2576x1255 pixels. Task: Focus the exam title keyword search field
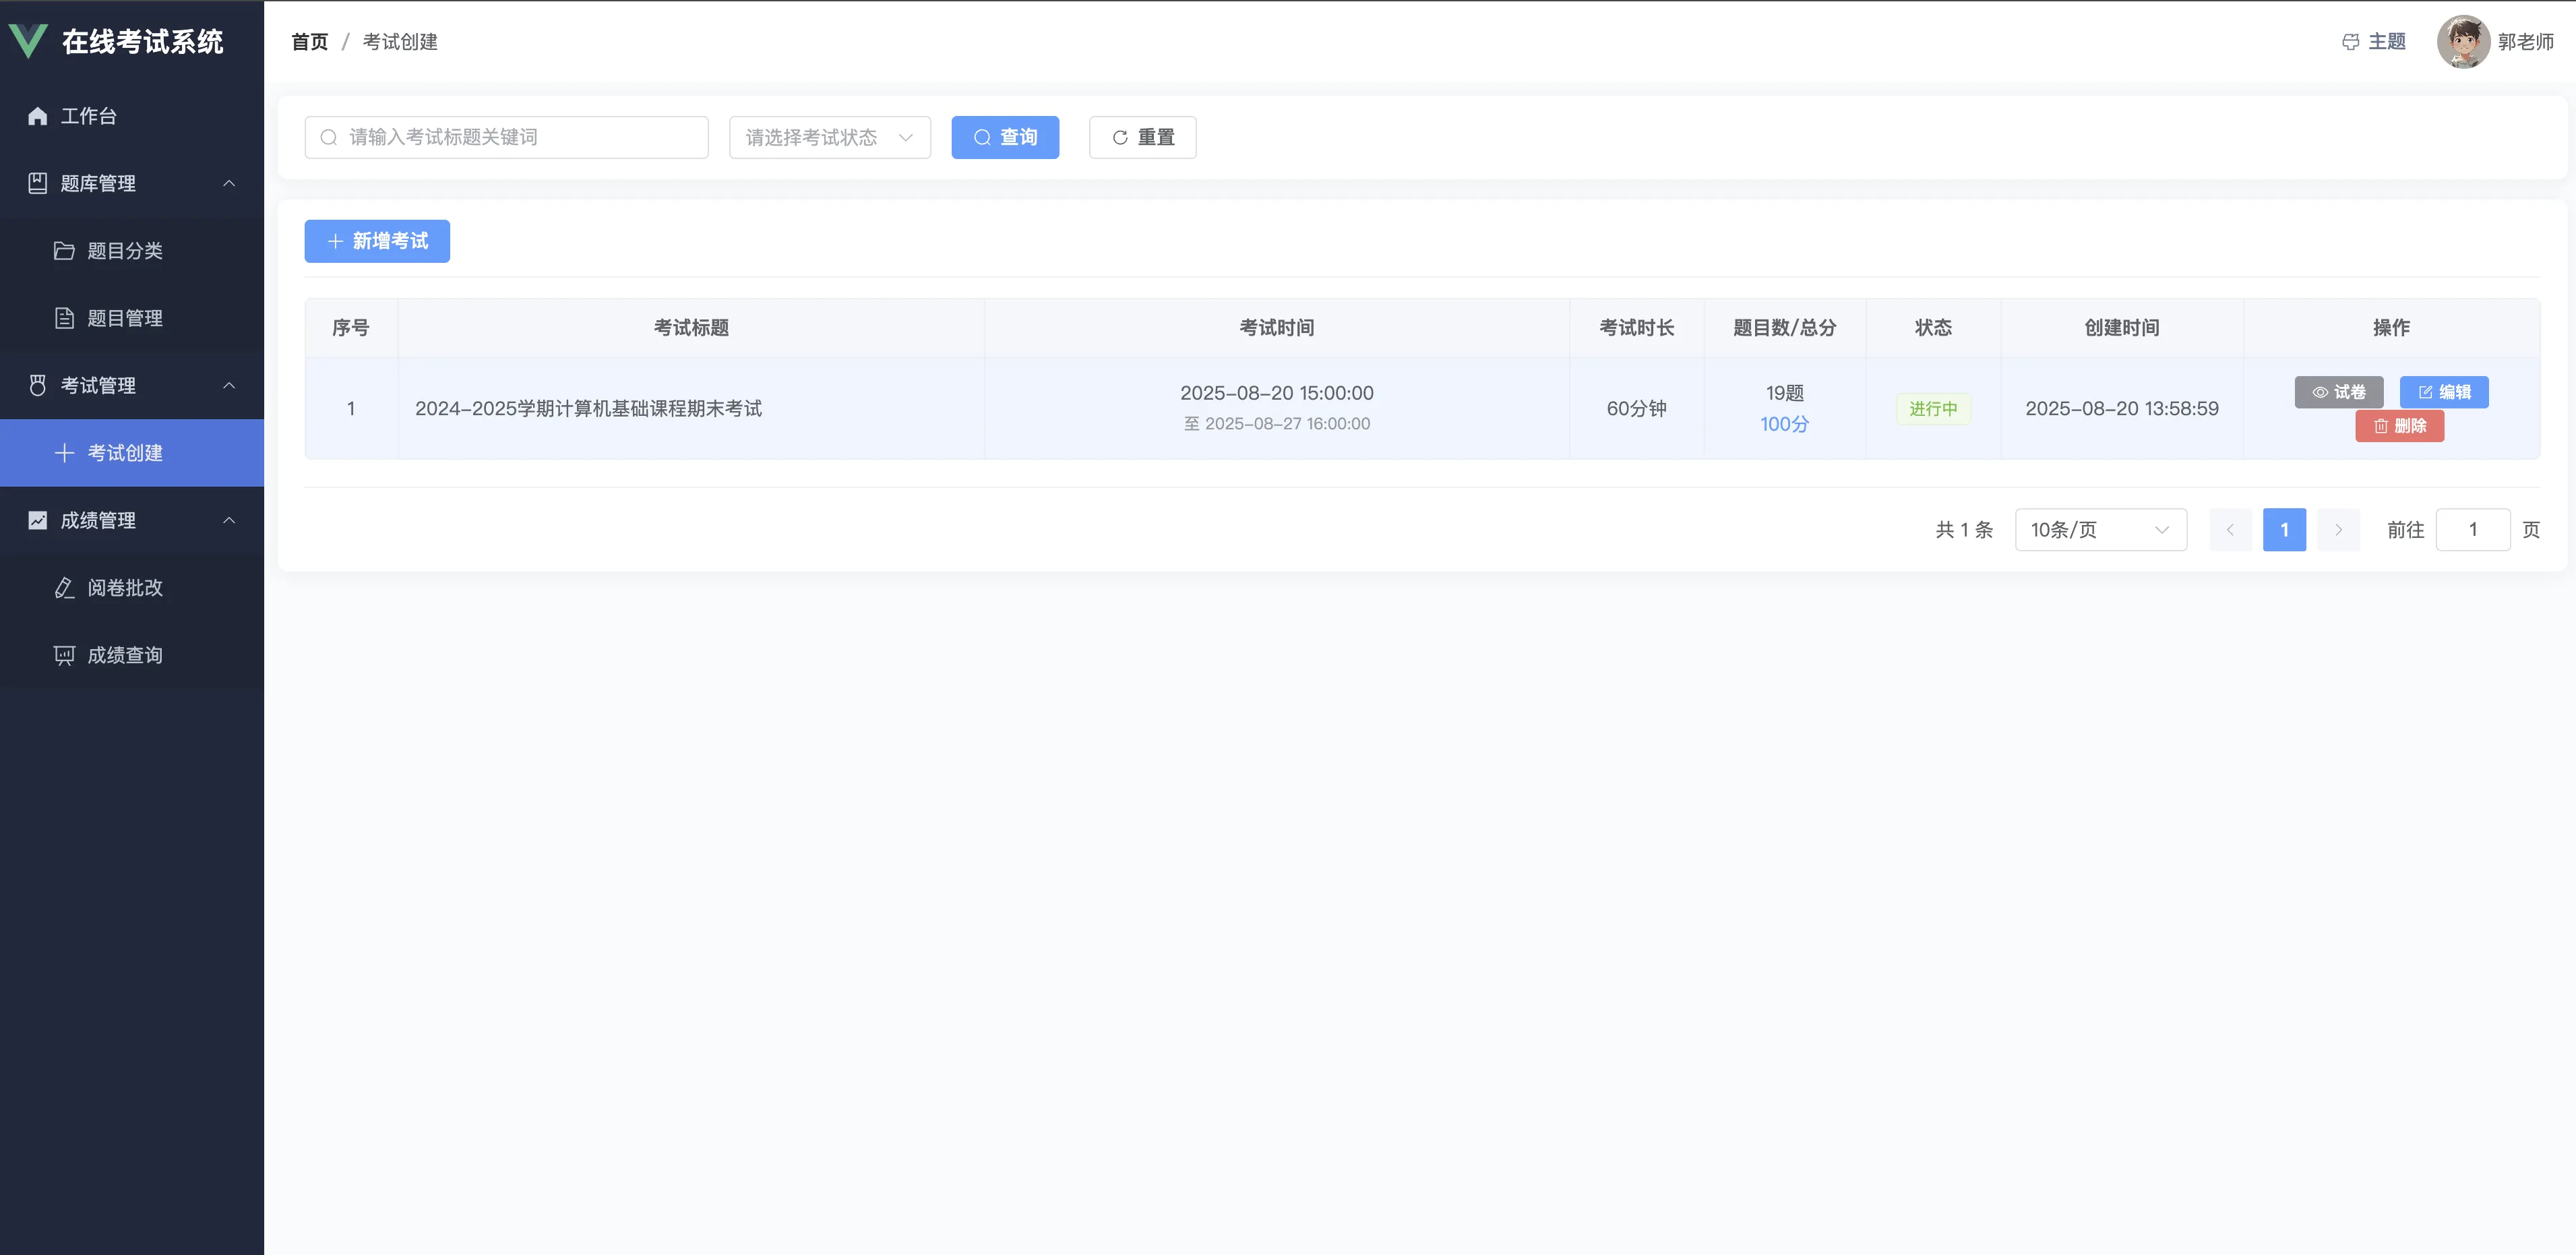click(520, 137)
